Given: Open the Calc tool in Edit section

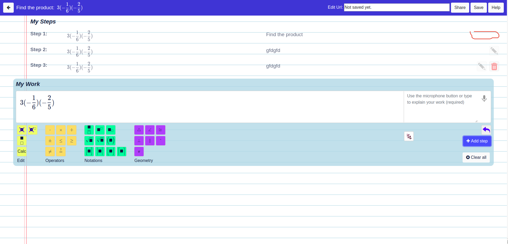Looking at the screenshot, I should (21, 151).
